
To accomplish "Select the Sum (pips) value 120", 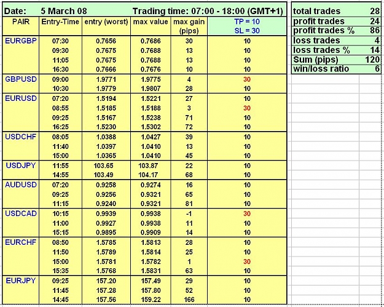I will click(x=372, y=60).
